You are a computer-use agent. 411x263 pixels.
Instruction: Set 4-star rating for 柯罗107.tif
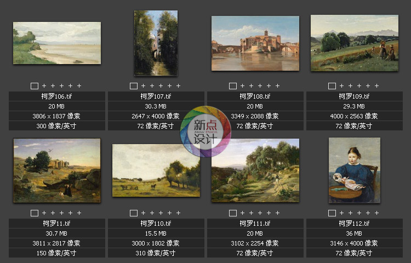169,85
